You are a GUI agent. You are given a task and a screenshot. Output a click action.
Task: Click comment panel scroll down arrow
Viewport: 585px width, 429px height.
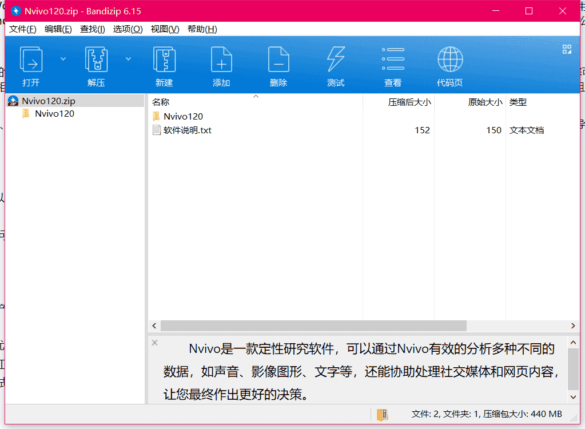tap(574, 398)
